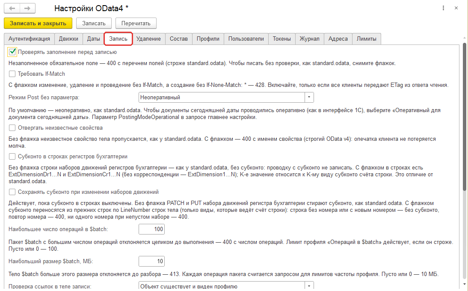The image size is (468, 291).
Task: Select the Лимиты tab
Action: click(367, 39)
